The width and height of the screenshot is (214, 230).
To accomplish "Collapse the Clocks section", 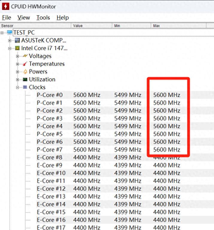I will [x=17, y=88].
